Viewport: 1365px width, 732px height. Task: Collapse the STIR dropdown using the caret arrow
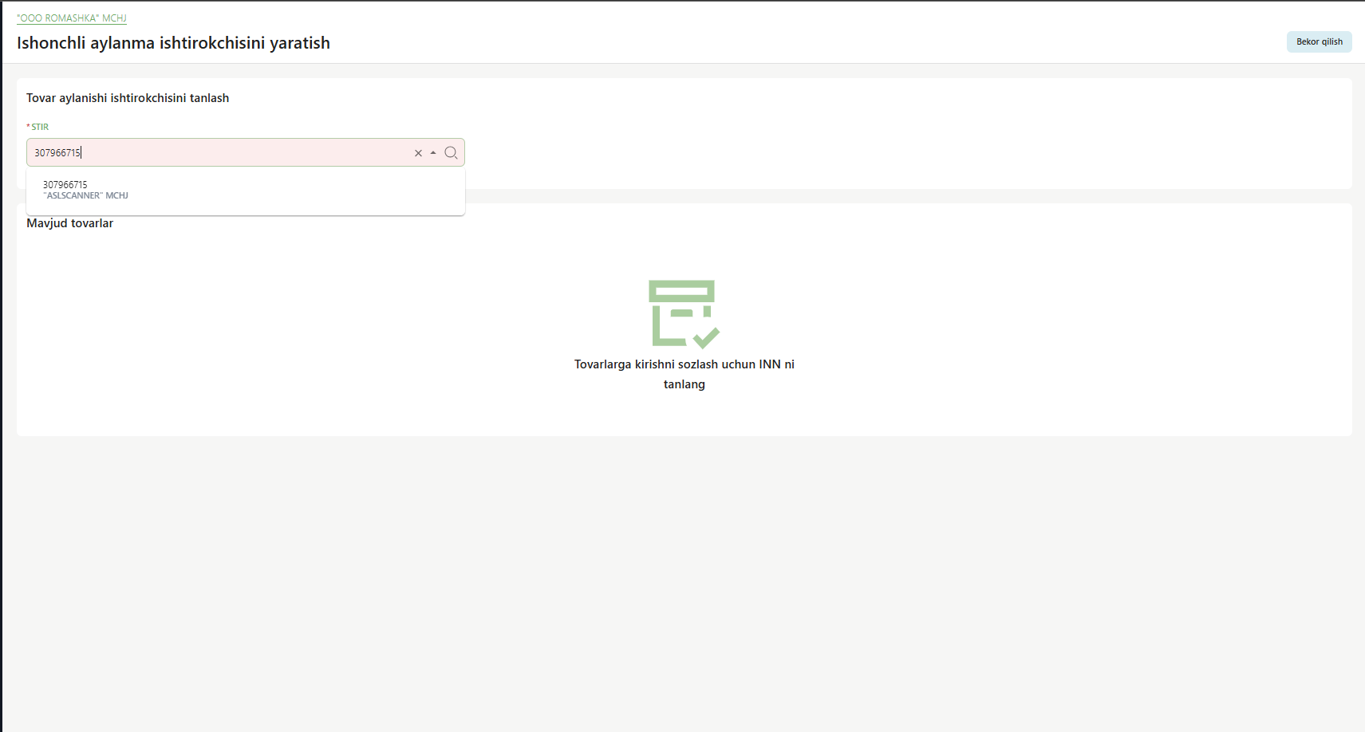pyautogui.click(x=433, y=153)
